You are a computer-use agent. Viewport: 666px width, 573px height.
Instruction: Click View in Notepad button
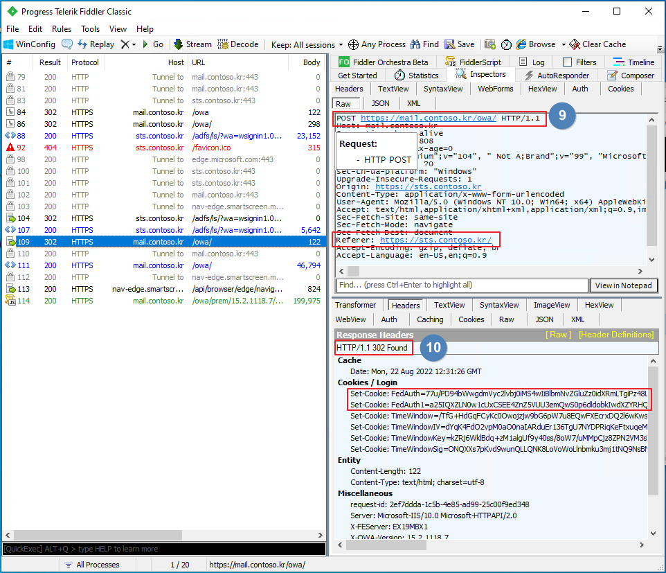pyautogui.click(x=623, y=285)
